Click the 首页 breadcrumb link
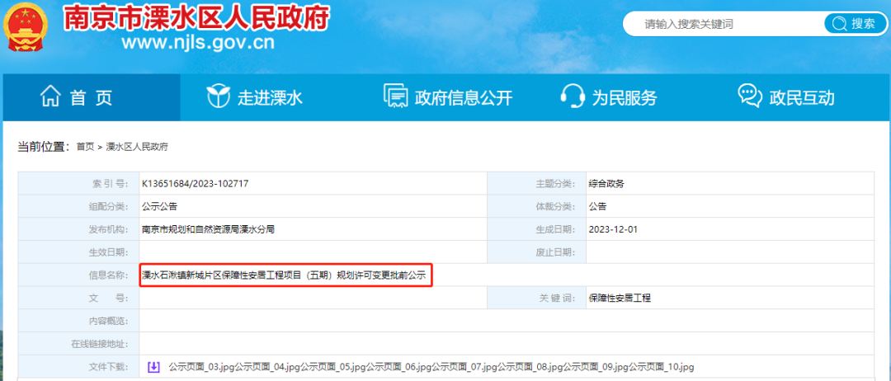The image size is (891, 381). 85,147
